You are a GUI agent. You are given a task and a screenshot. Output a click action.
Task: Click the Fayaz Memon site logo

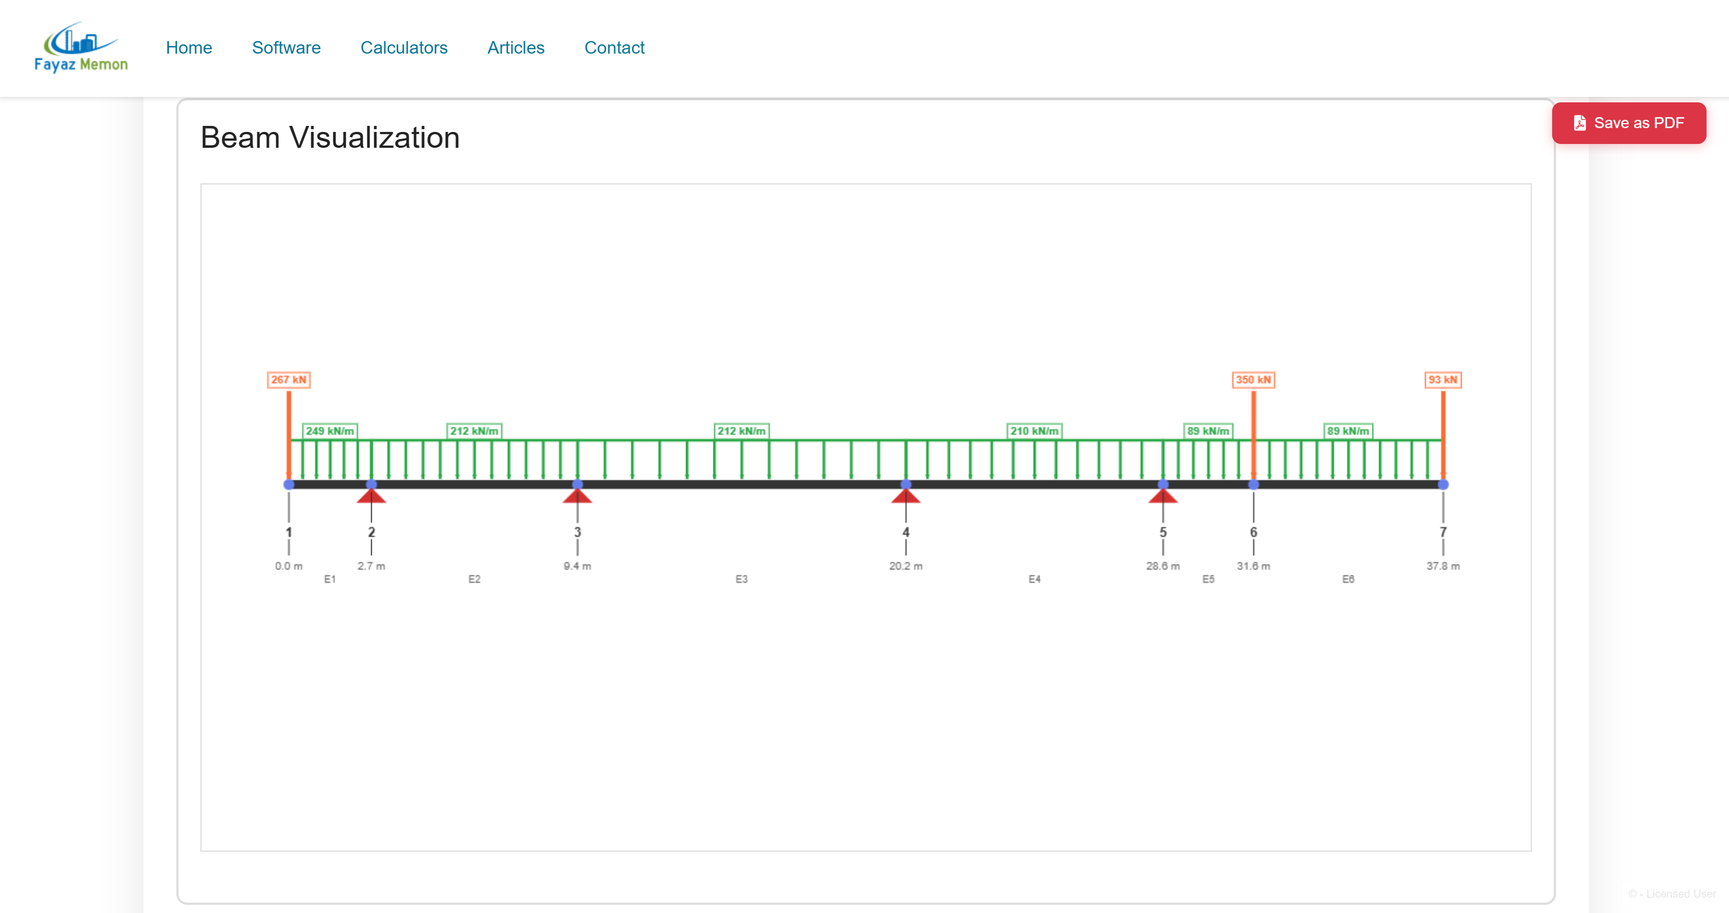[81, 47]
